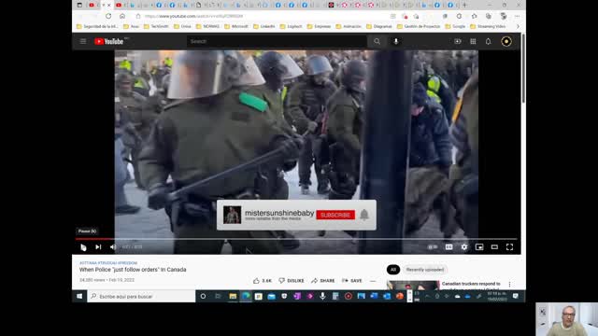Screen dimensions: 598x336
Task: Select the Recently uploaded filter chip
Action: pos(425,270)
